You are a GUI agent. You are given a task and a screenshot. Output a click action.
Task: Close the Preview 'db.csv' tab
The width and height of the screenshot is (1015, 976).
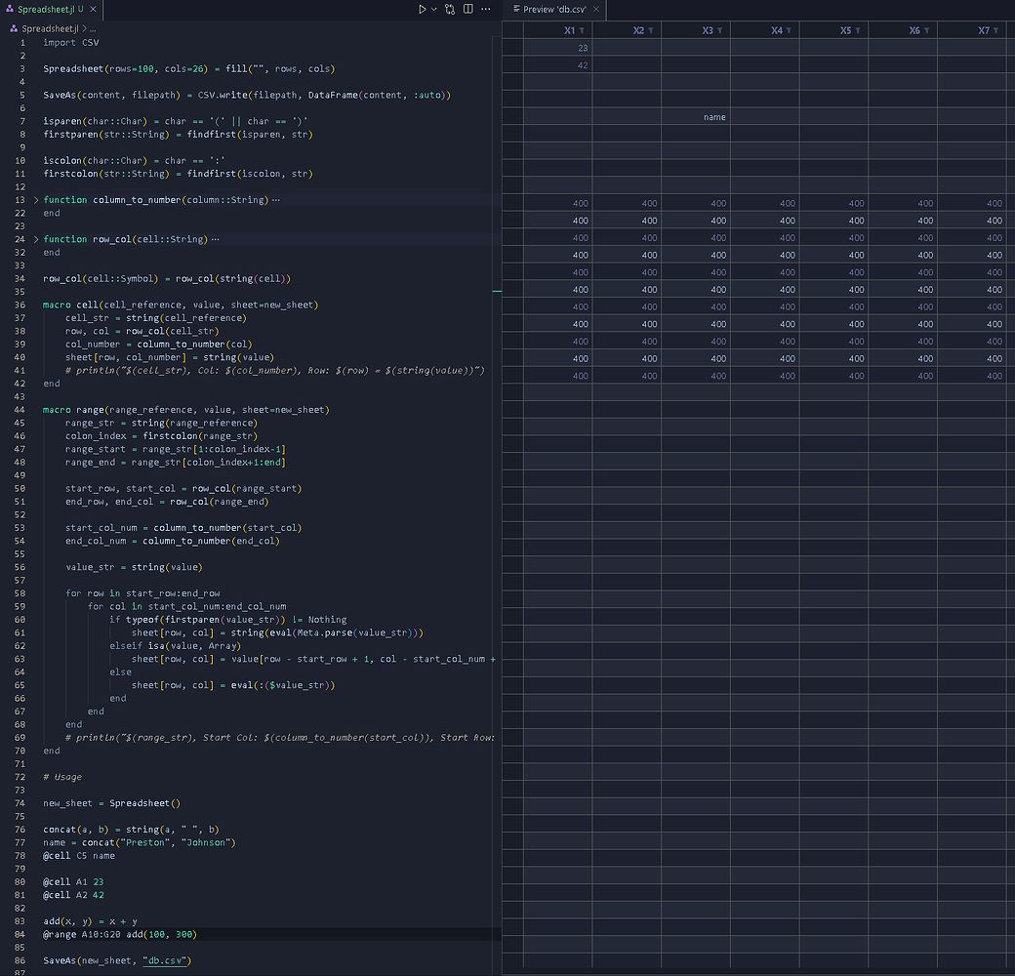[x=595, y=9]
